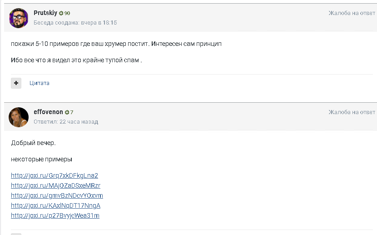The image size is (377, 235).
Task: Click the plus multi-quote button under Prutskiy's post
Action: [16, 83]
